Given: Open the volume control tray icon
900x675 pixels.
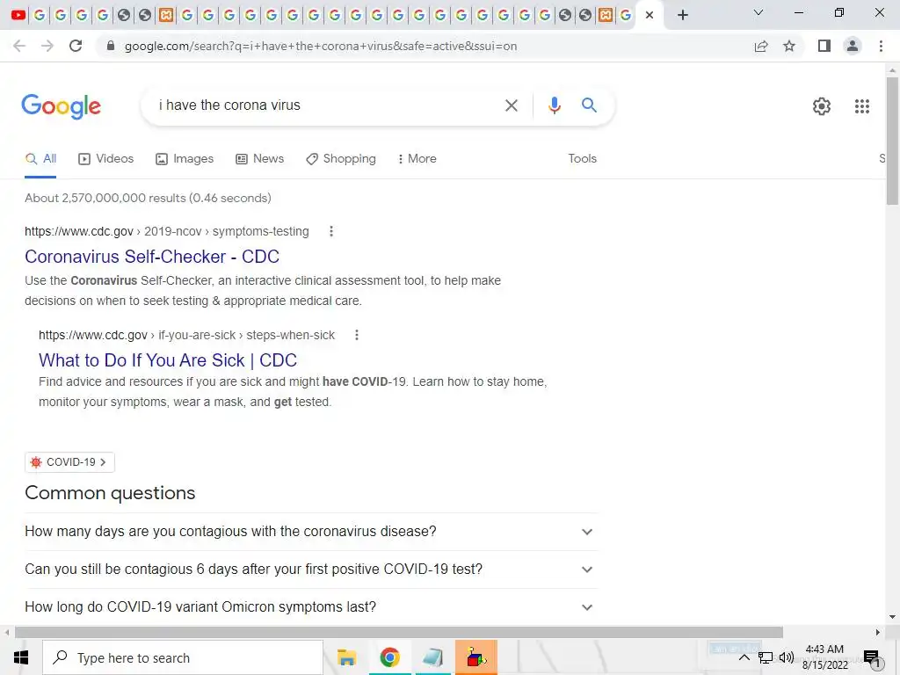Looking at the screenshot, I should coord(787,657).
